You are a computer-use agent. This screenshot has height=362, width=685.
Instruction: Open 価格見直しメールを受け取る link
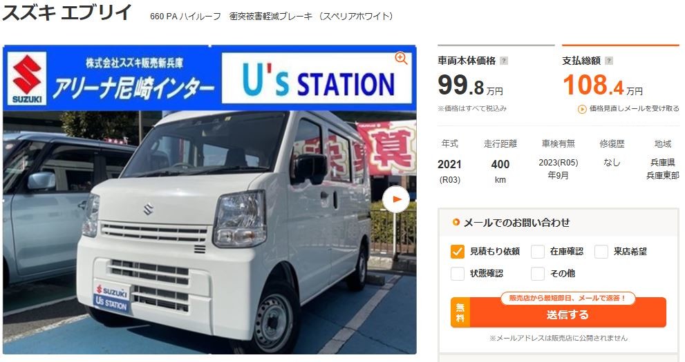click(x=635, y=108)
